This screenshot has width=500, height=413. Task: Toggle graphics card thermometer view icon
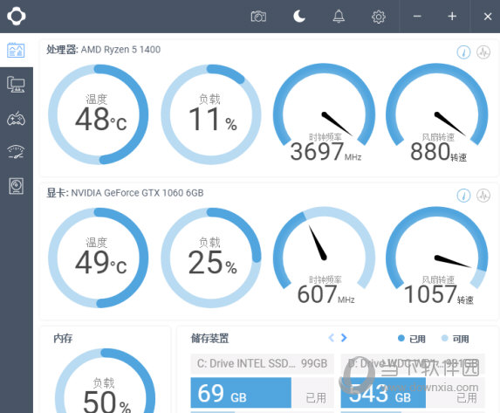coord(463,195)
